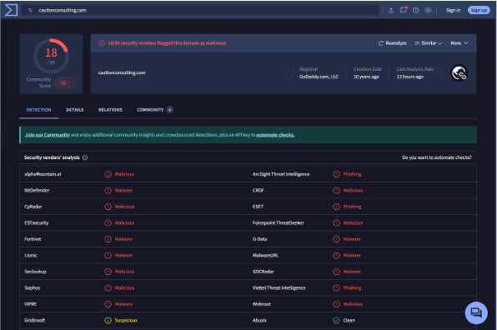Viewport: 497px width, 330px height.
Task: Open the help question mark icon
Action: pyautogui.click(x=415, y=11)
